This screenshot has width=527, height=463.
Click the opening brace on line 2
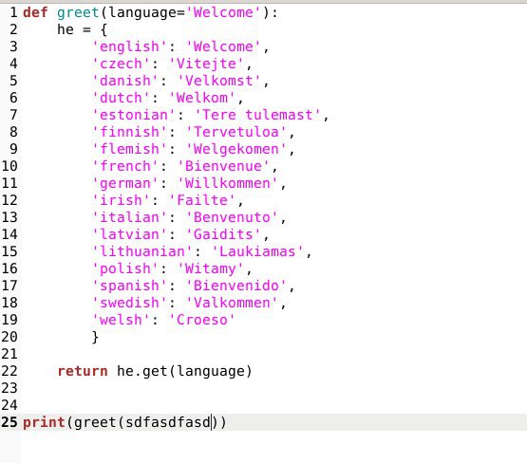(104, 30)
